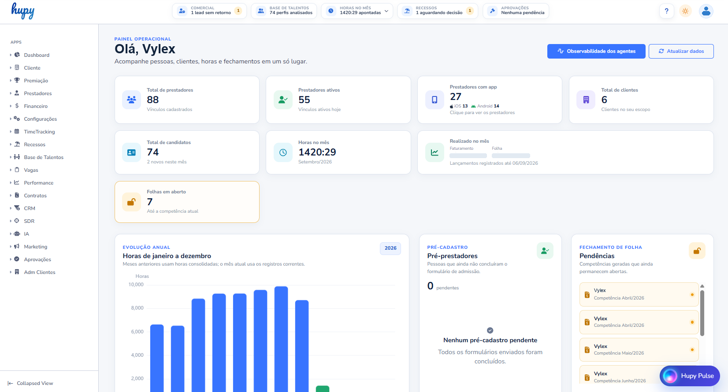
Task: Click the Collapsed View label
Action: coord(35,383)
